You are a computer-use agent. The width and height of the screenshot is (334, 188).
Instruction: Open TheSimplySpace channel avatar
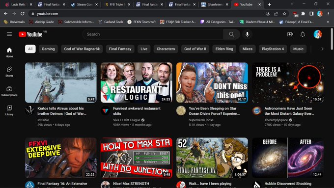point(257,111)
